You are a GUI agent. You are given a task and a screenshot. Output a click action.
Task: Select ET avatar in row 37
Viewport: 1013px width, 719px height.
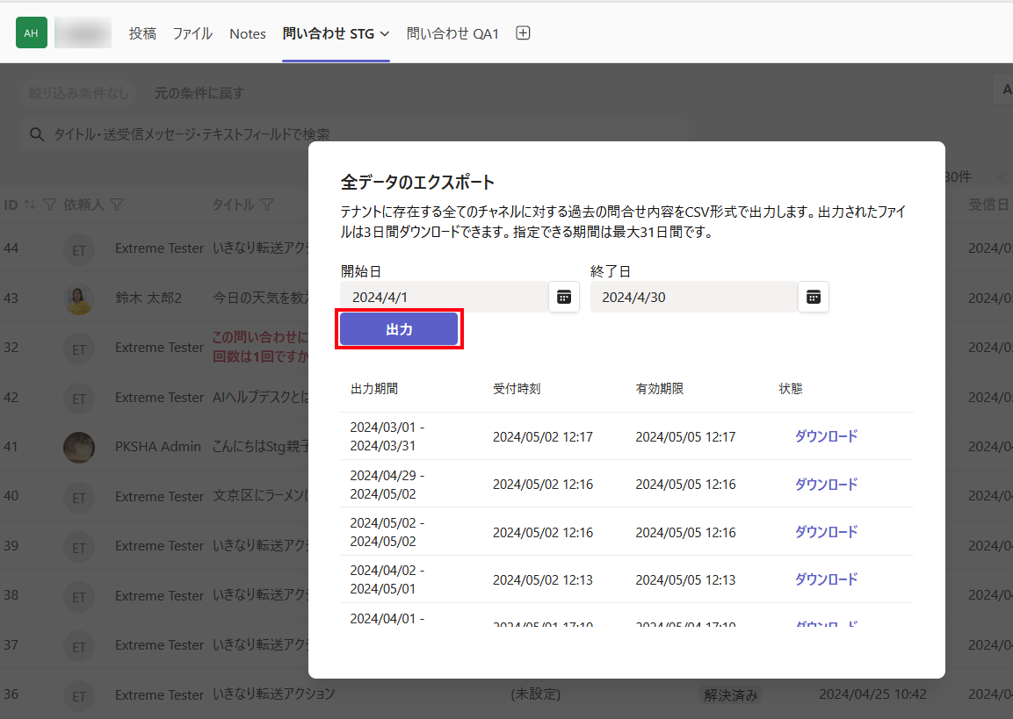(x=79, y=646)
